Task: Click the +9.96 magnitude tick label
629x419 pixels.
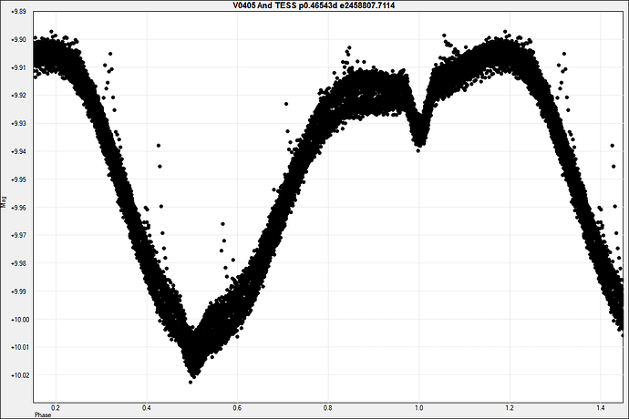Action: tap(18, 208)
